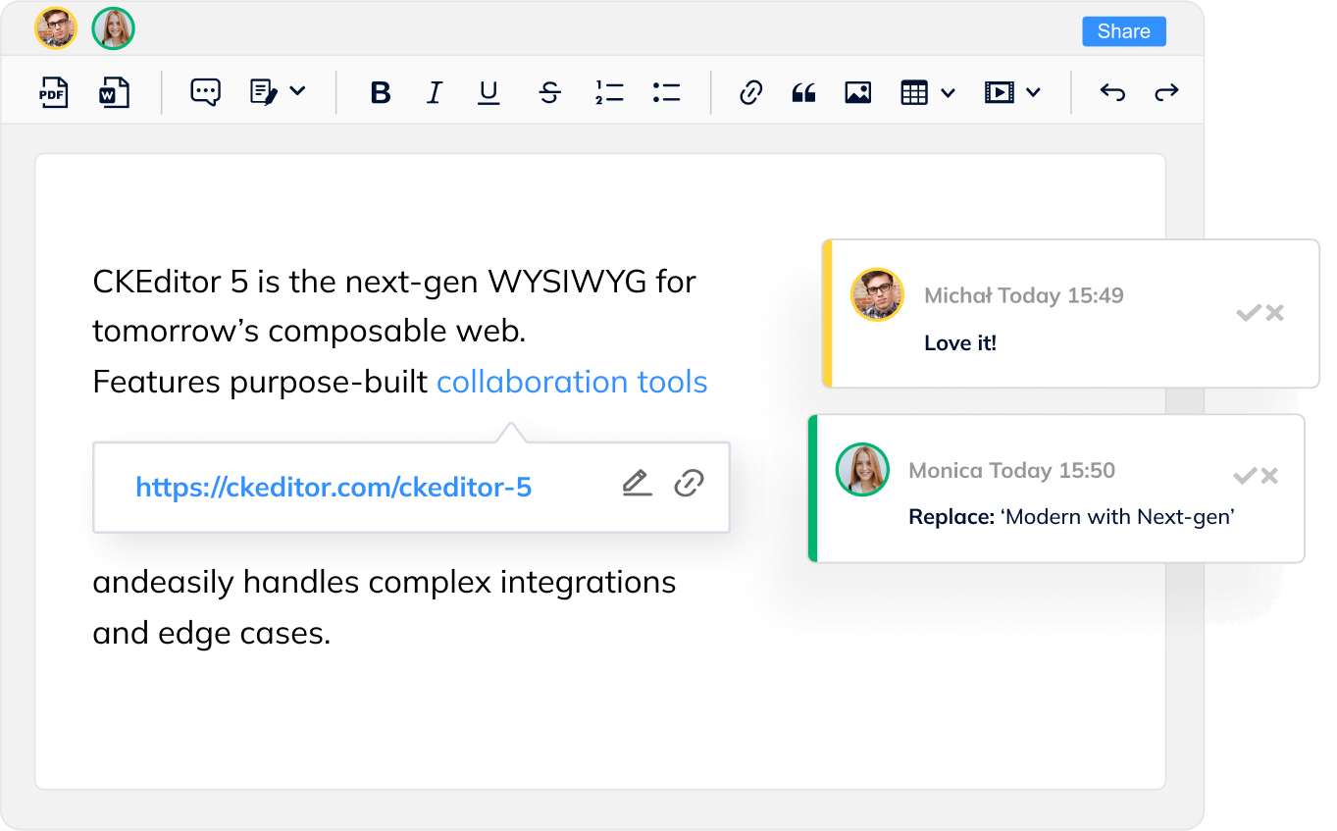Undo the last action
The width and height of the screenshot is (1337, 831).
pos(1112,93)
